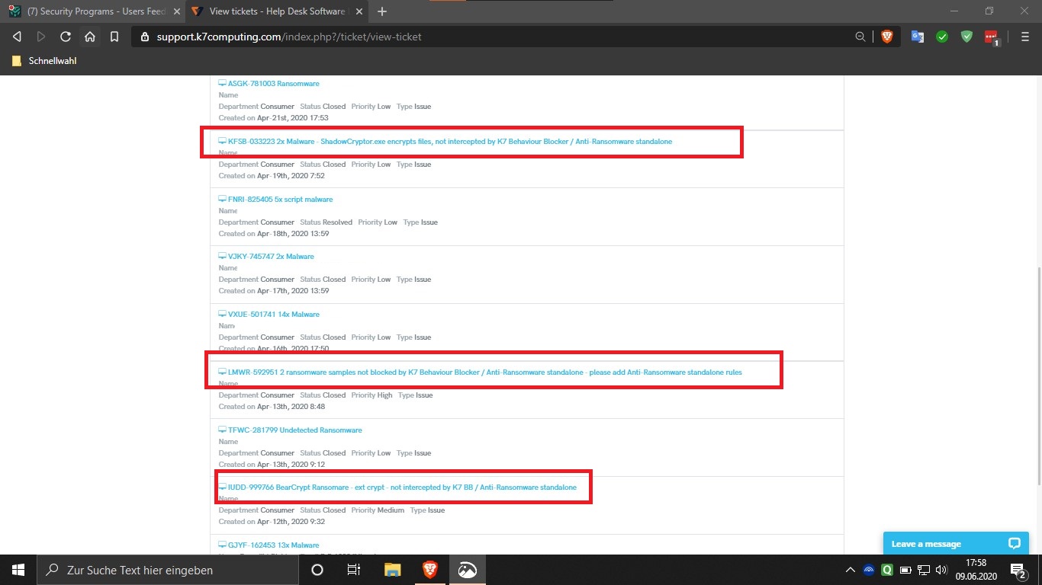Open ticket GJYF-162453 13x Malware
The width and height of the screenshot is (1042, 585).
pos(274,545)
